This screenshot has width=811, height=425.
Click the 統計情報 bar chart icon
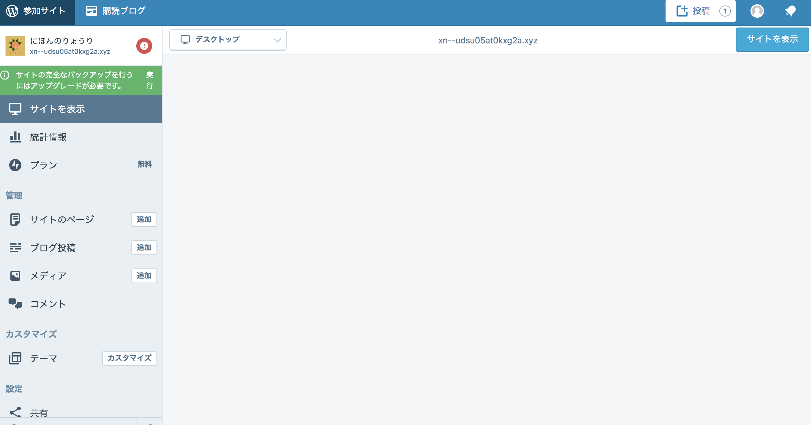pos(15,137)
